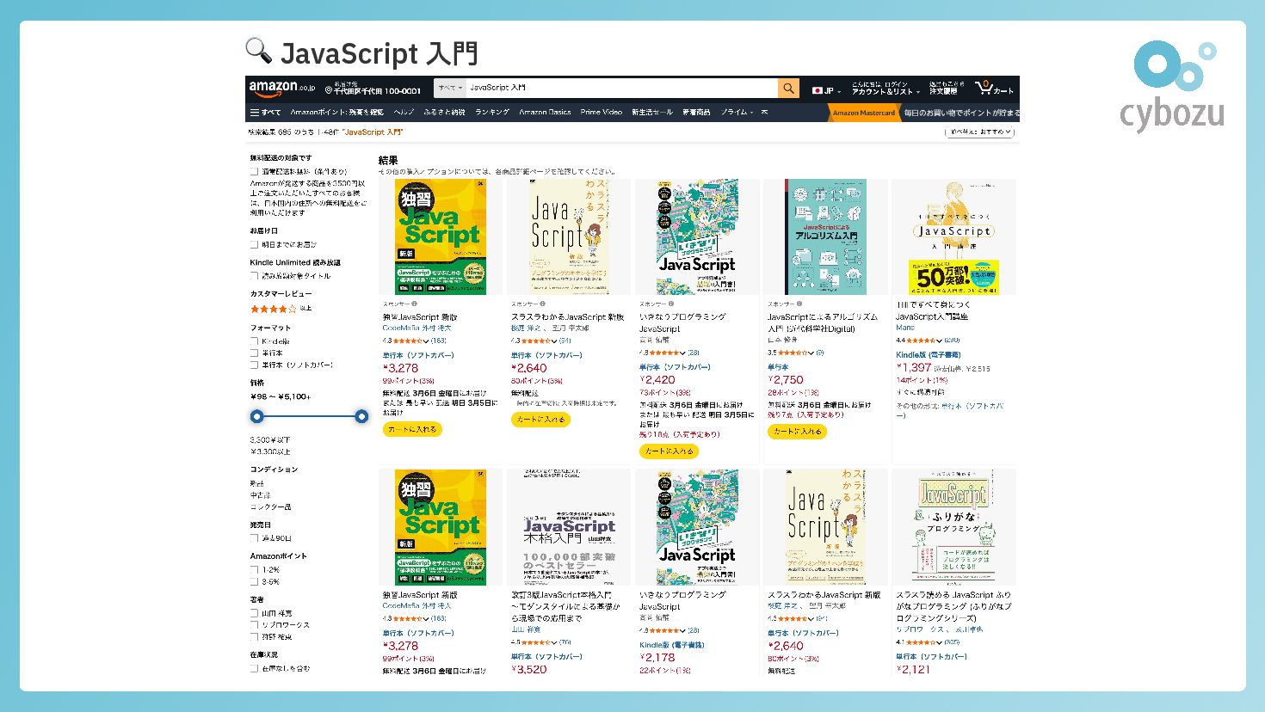Open 新着商品 navigation item
Viewport: 1265px width, 712px height.
click(x=697, y=113)
